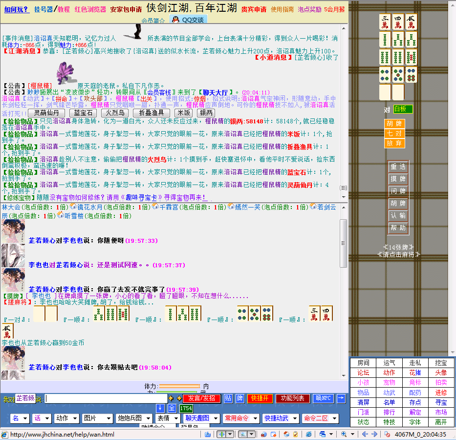Image resolution: width=456 pixels, height=440 pixels.
Task: Click the 唤NPC button
Action: pos(323,398)
